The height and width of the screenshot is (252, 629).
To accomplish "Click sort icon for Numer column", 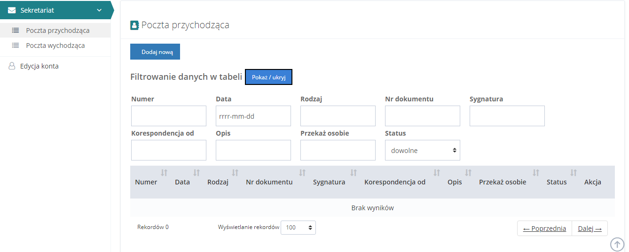I will pos(164,173).
